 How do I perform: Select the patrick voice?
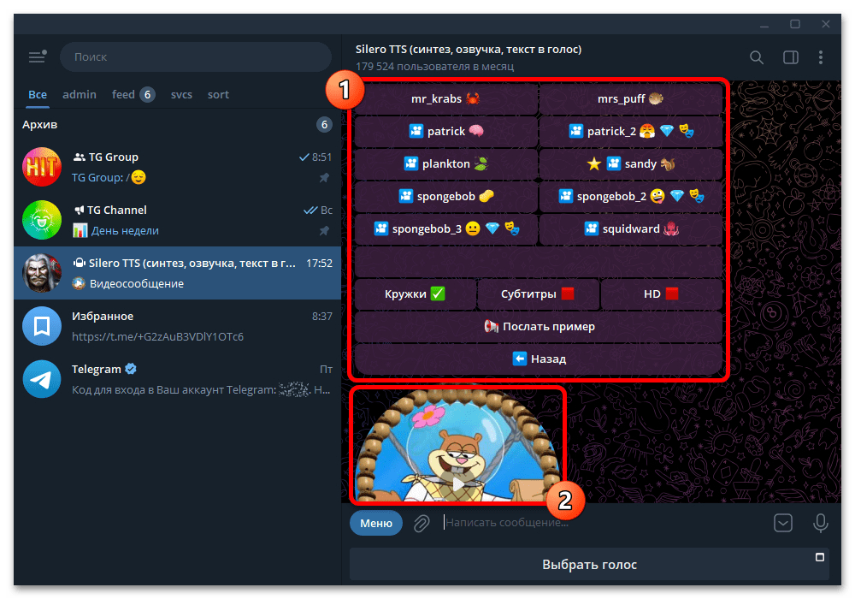coord(445,131)
